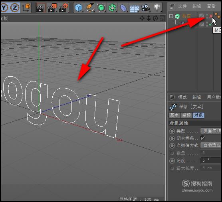Open the 文件 menu in Object Manager

[182, 6]
